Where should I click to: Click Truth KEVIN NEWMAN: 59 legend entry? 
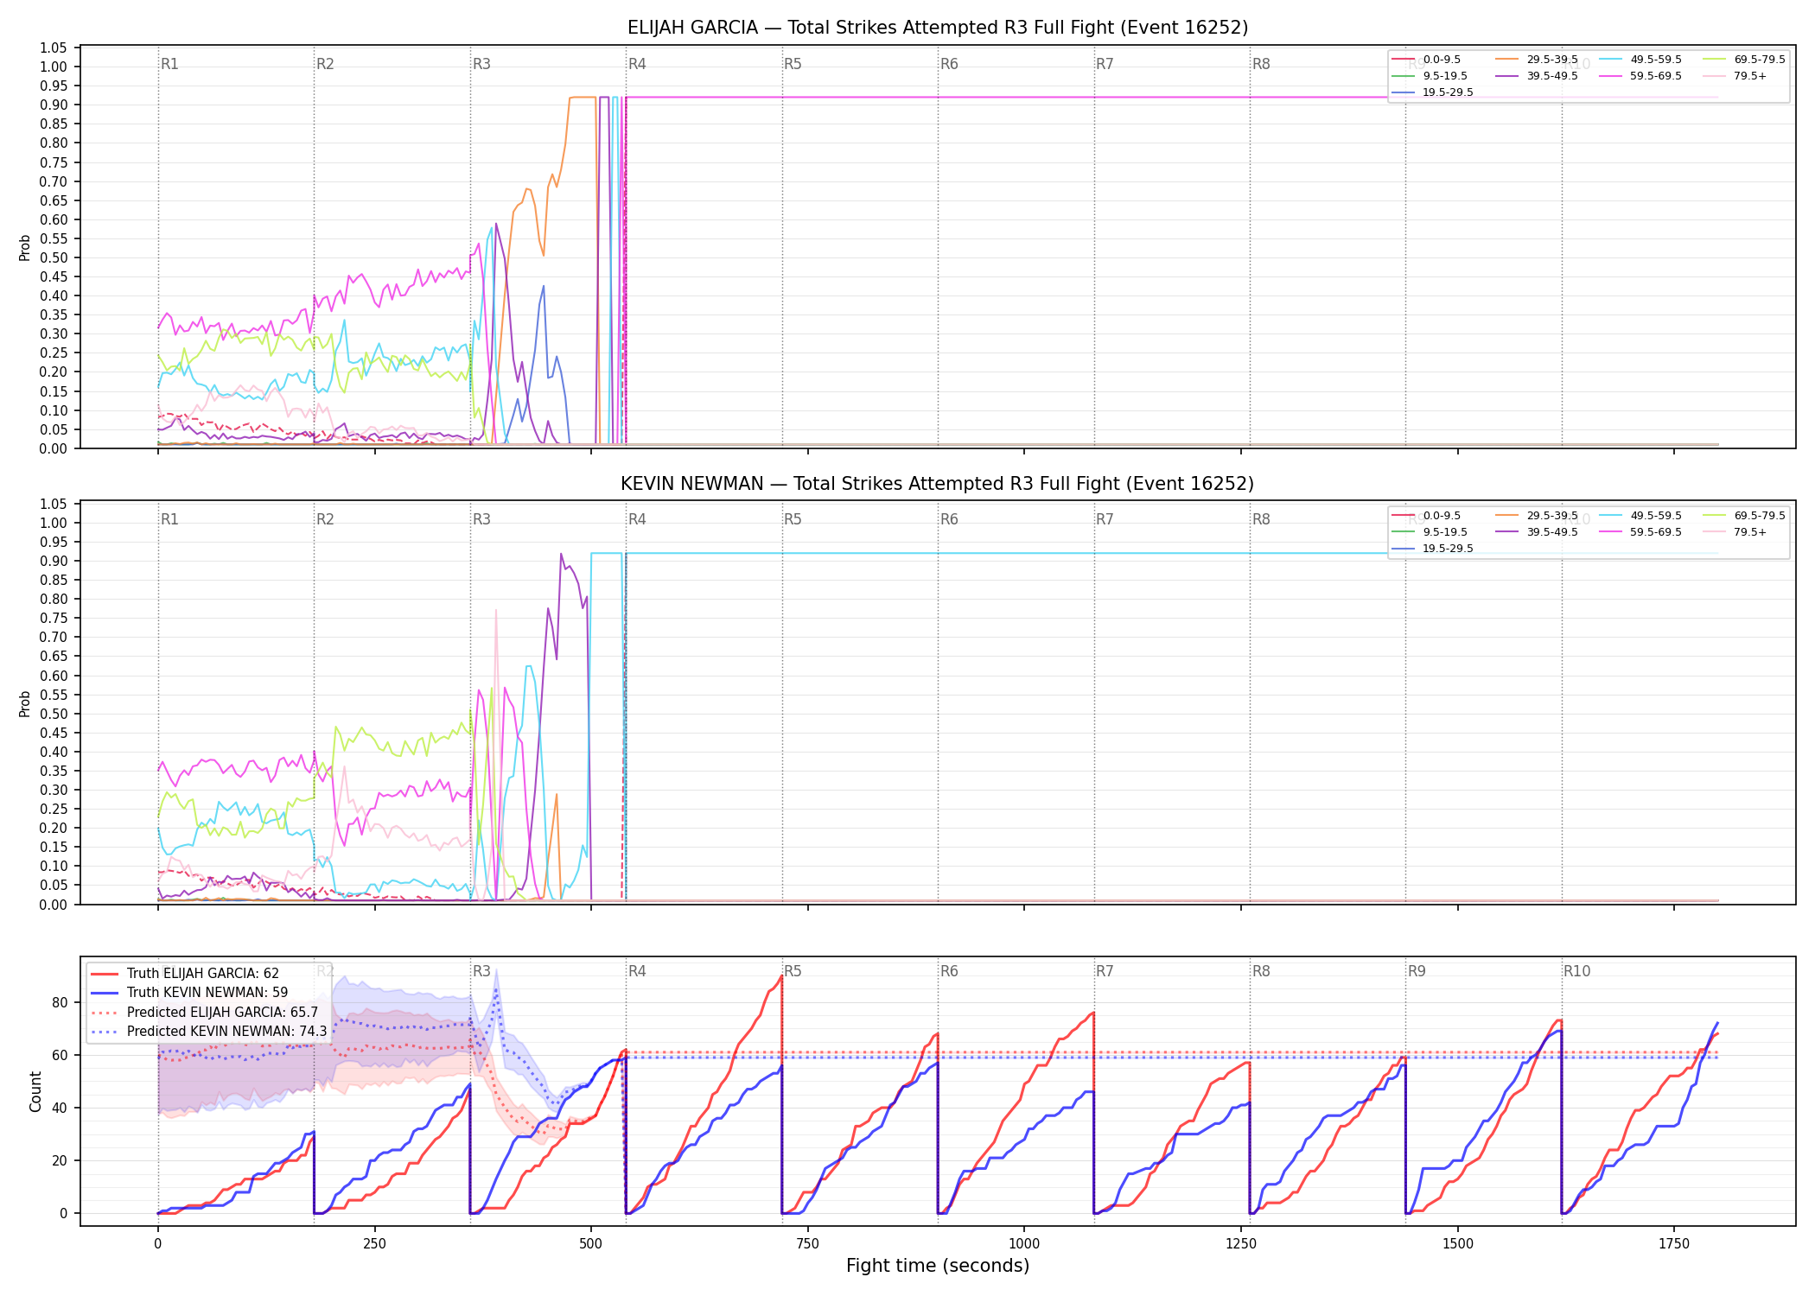189,993
